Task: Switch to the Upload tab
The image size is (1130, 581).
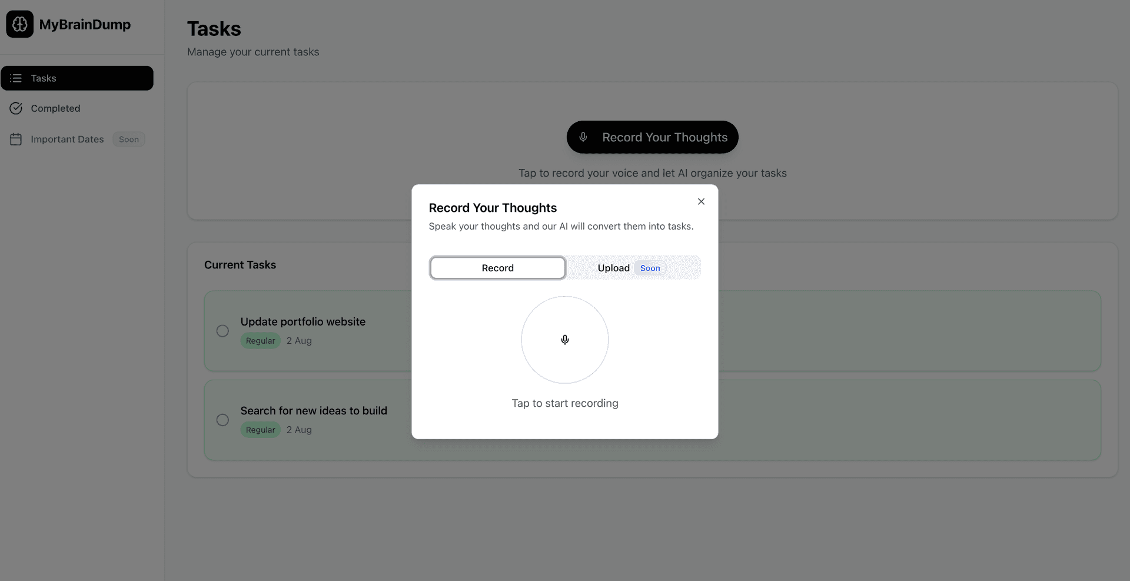Action: click(613, 268)
